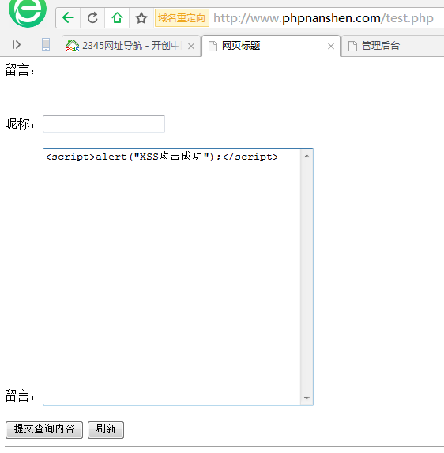This screenshot has width=444, height=453.
Task: Submit the form with 提交查询内容 button
Action: tap(44, 430)
